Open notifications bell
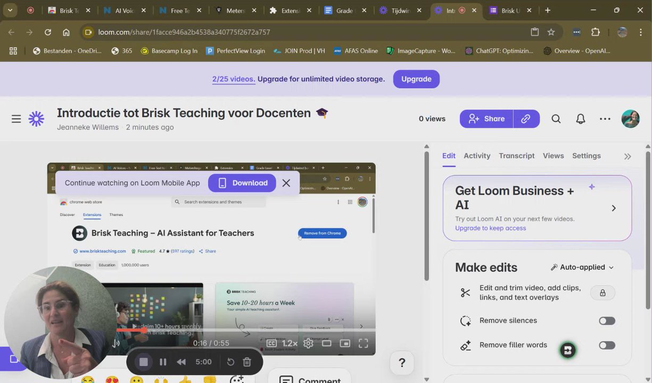This screenshot has height=383, width=652. click(581, 119)
